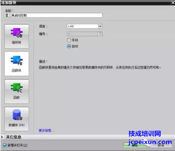Select the OB organization block (组织块) type
The height and width of the screenshot is (151, 175).
pos(17,36)
